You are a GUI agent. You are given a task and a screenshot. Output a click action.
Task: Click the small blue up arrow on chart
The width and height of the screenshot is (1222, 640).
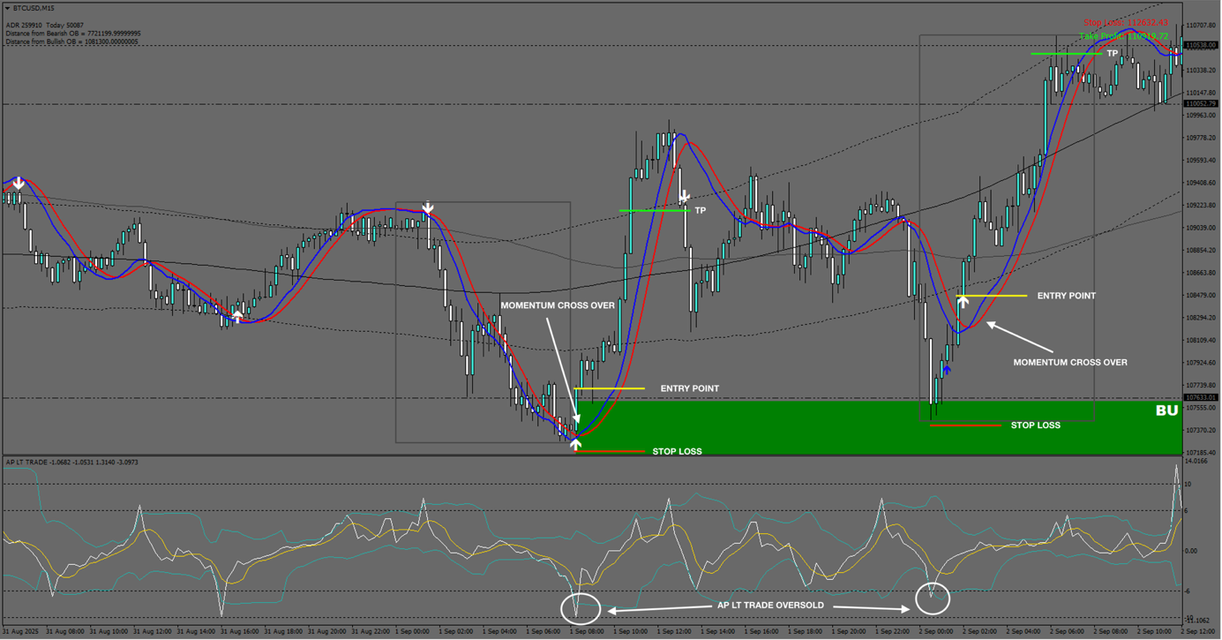[947, 370]
